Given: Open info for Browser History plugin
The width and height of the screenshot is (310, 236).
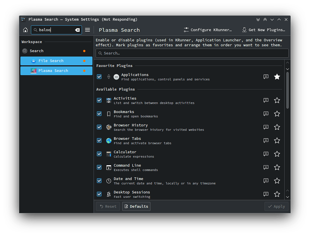Looking at the screenshot, I should coord(266,127).
